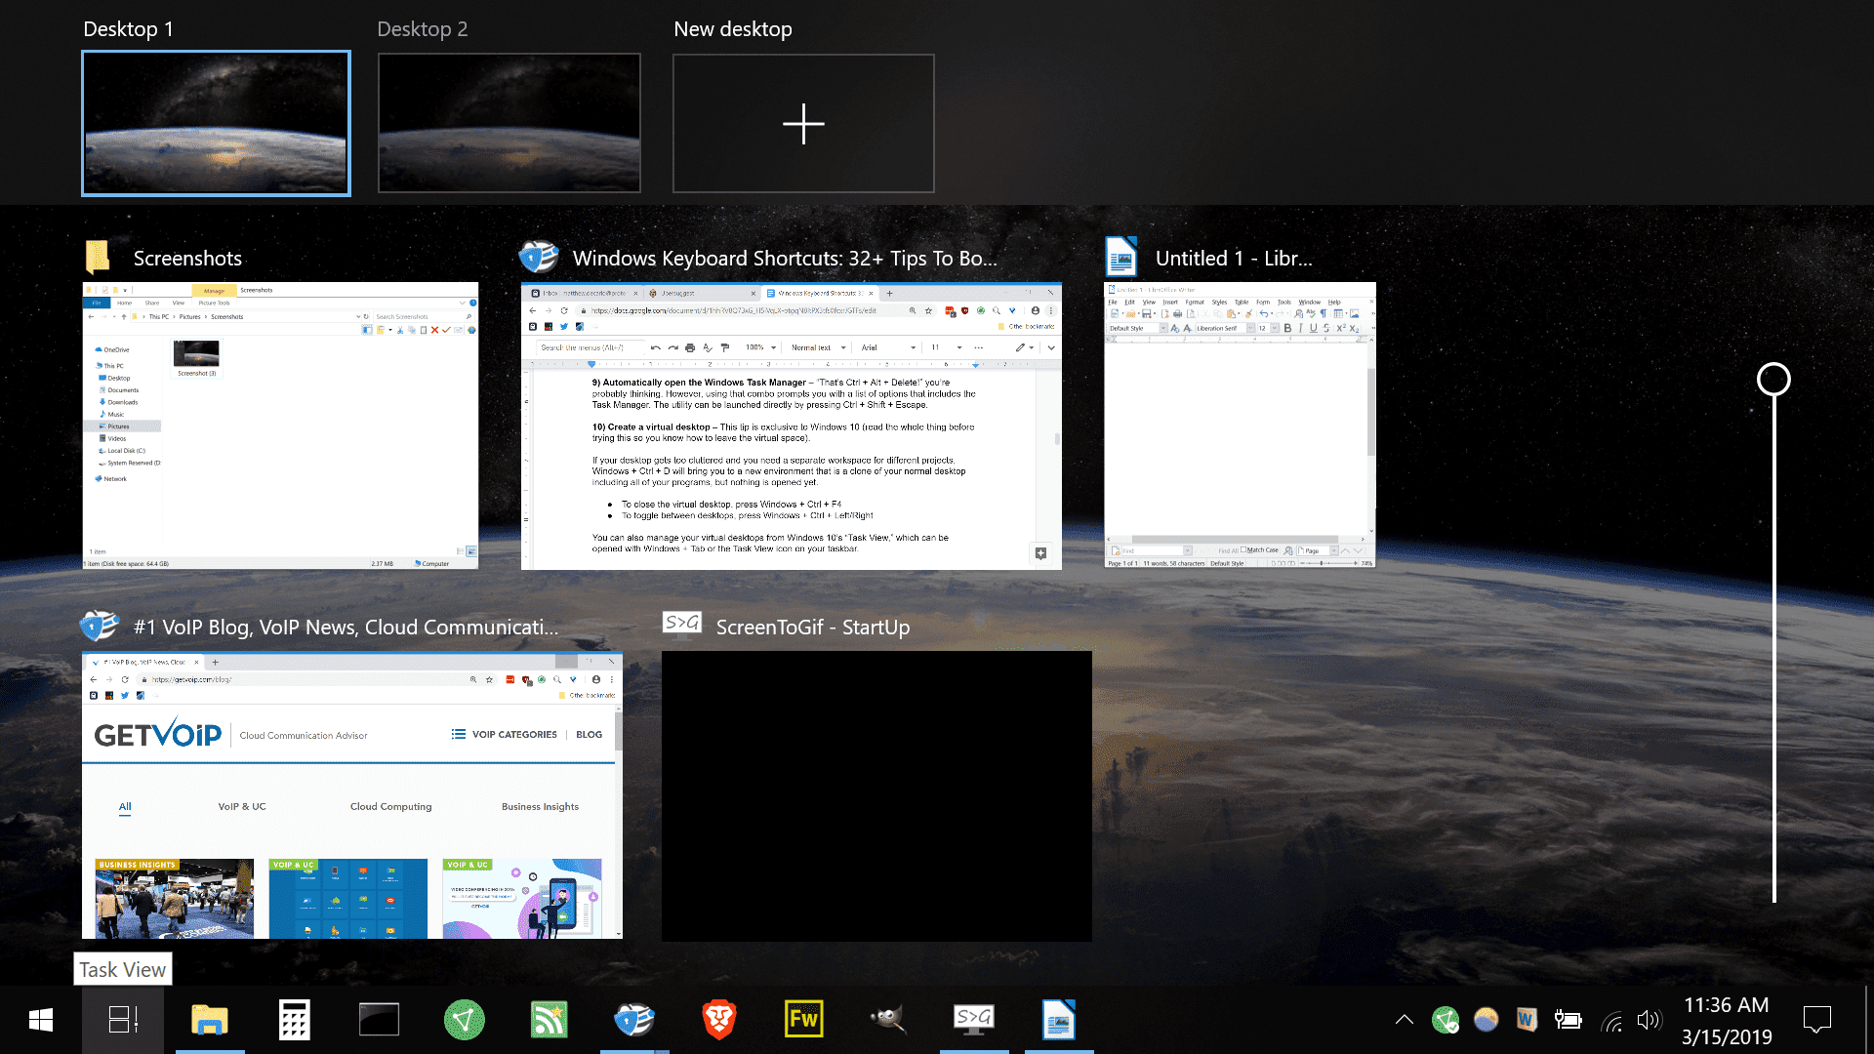Image resolution: width=1874 pixels, height=1054 pixels.
Task: Open Adobe Fireworks (Fw) taskbar icon
Action: (x=803, y=1020)
